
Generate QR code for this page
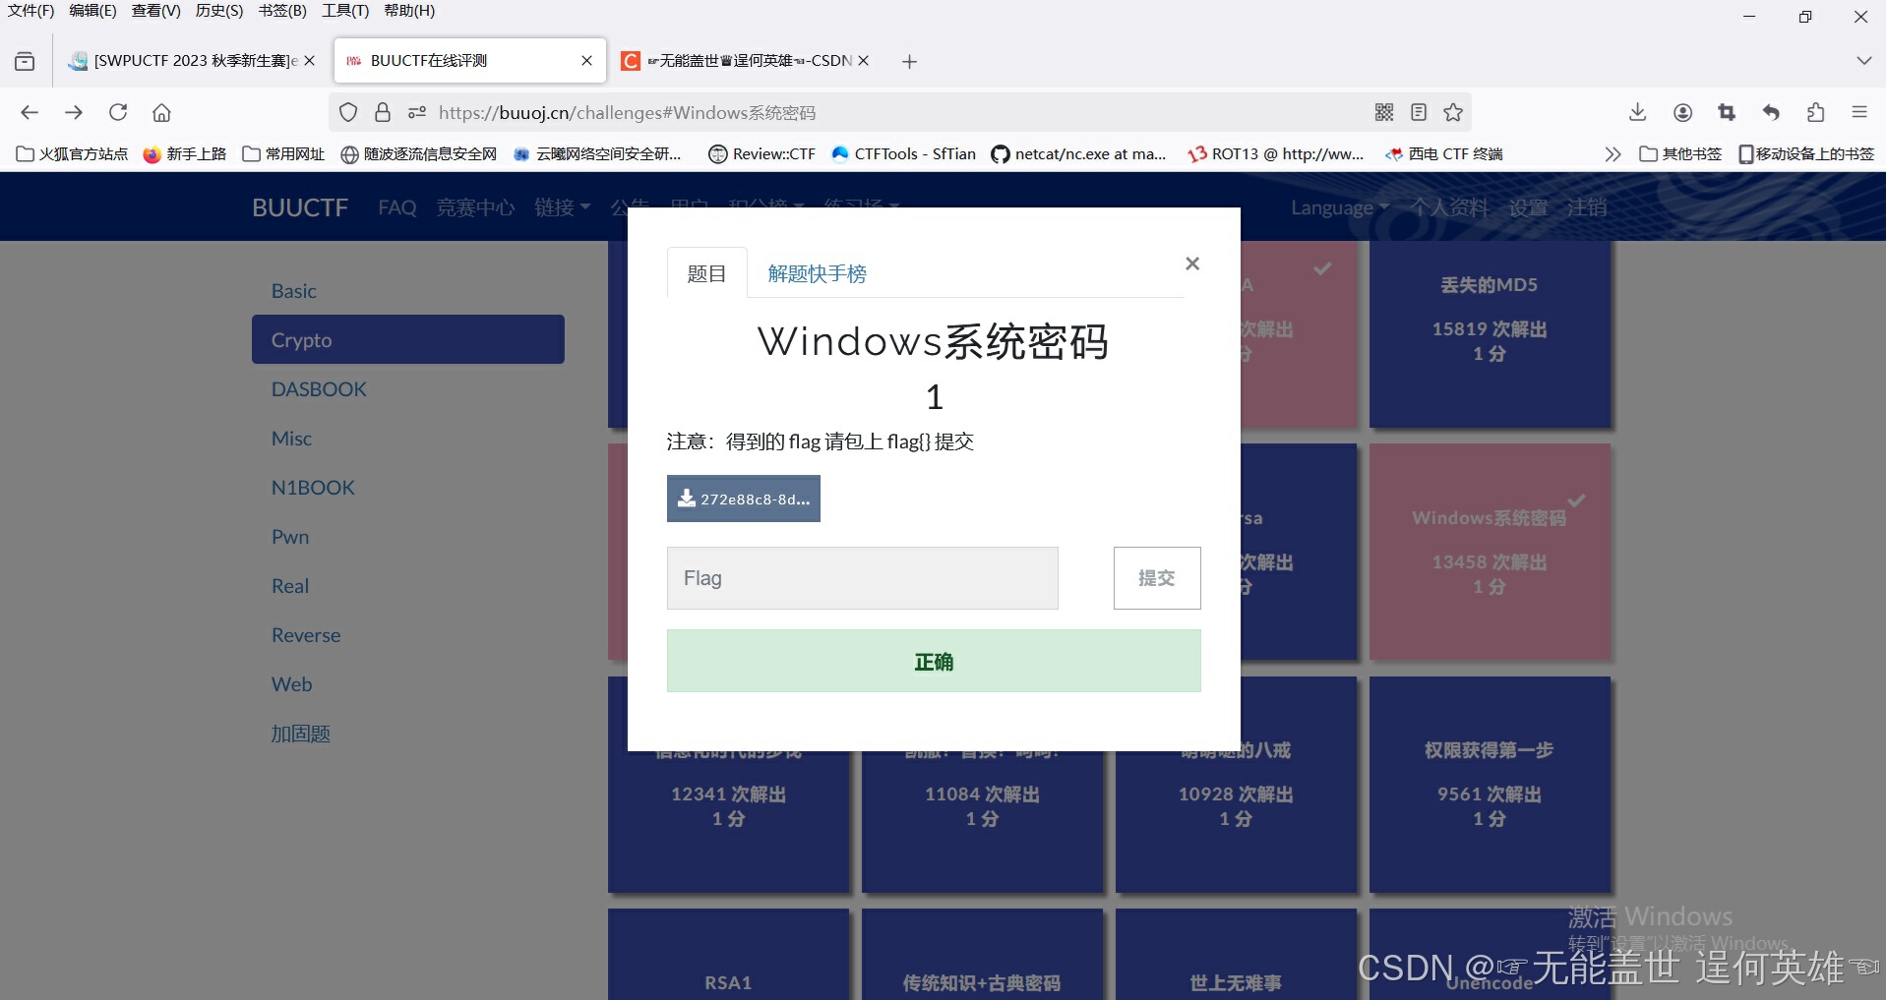coord(1384,112)
